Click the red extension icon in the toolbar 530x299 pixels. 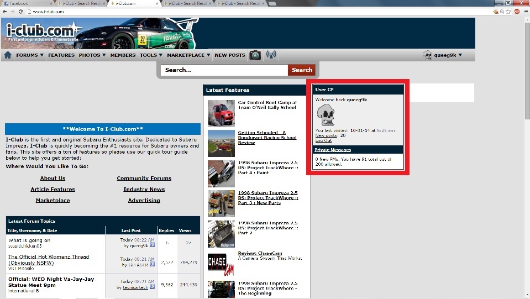[x=517, y=12]
